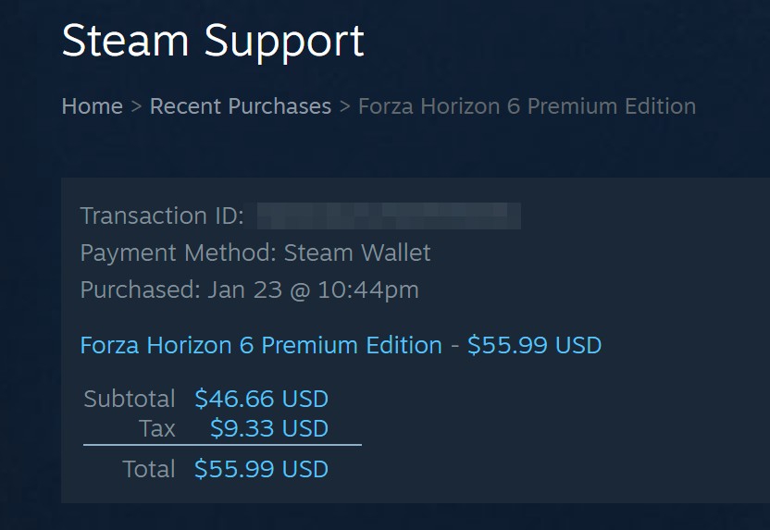This screenshot has height=530, width=770.
Task: Select the blurred transaction ID value
Action: coord(389,216)
